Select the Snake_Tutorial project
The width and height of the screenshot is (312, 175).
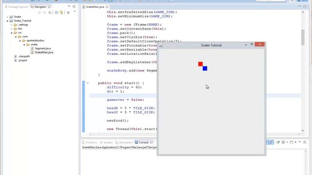[x=20, y=20]
